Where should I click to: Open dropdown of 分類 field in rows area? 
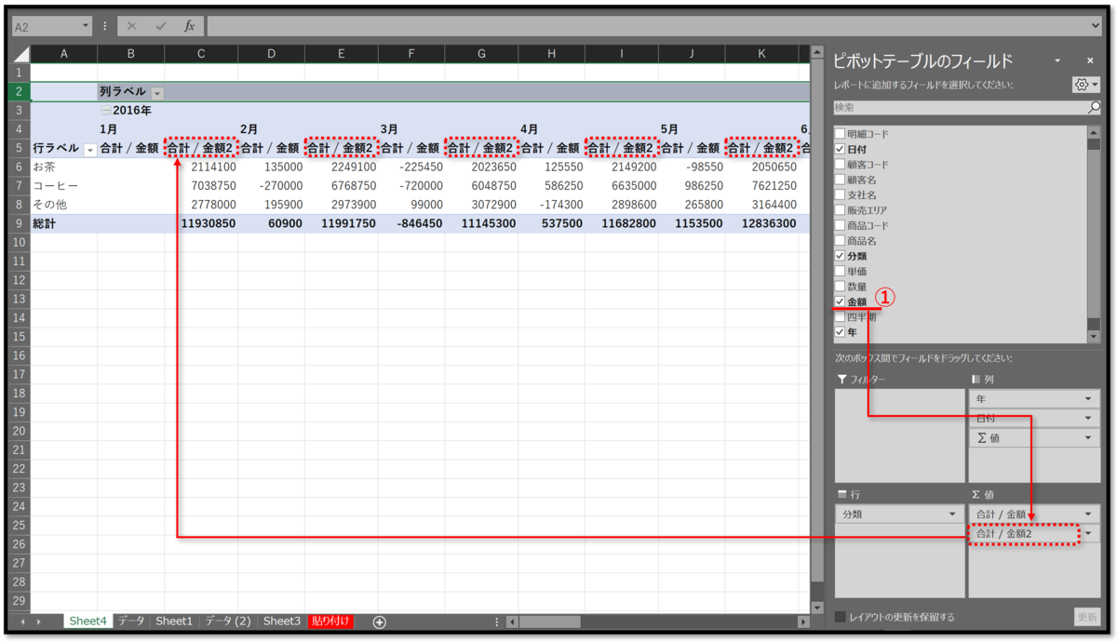(x=951, y=514)
